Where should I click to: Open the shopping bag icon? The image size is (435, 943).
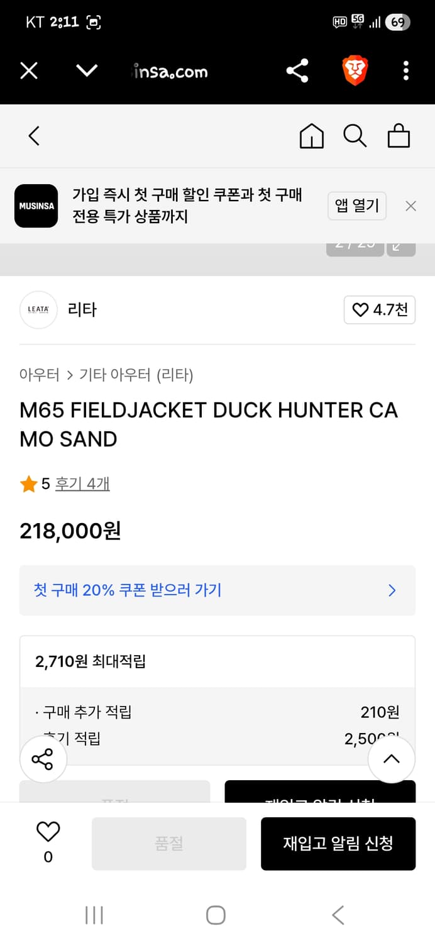(x=399, y=135)
